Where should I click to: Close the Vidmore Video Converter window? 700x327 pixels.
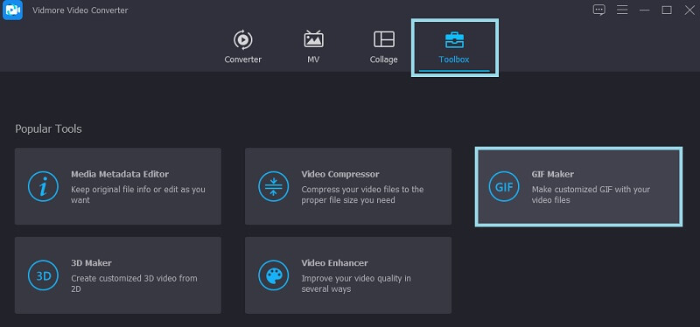click(x=689, y=10)
